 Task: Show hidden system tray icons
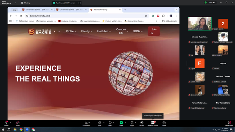click(x=213, y=129)
